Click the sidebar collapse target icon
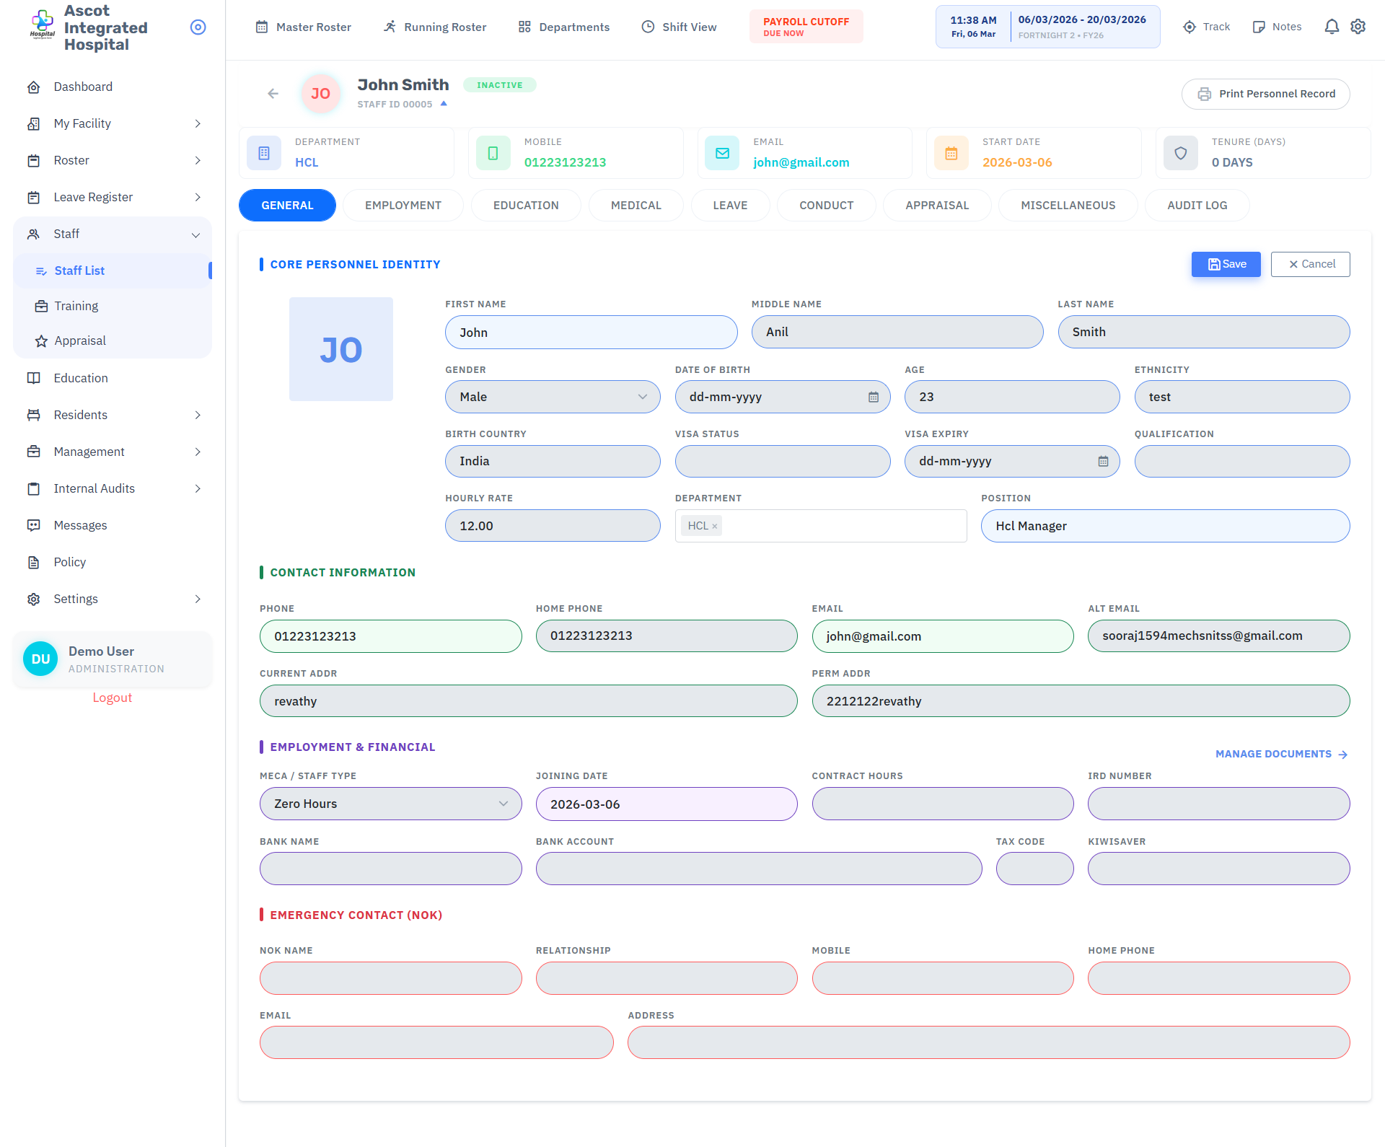 (x=198, y=27)
